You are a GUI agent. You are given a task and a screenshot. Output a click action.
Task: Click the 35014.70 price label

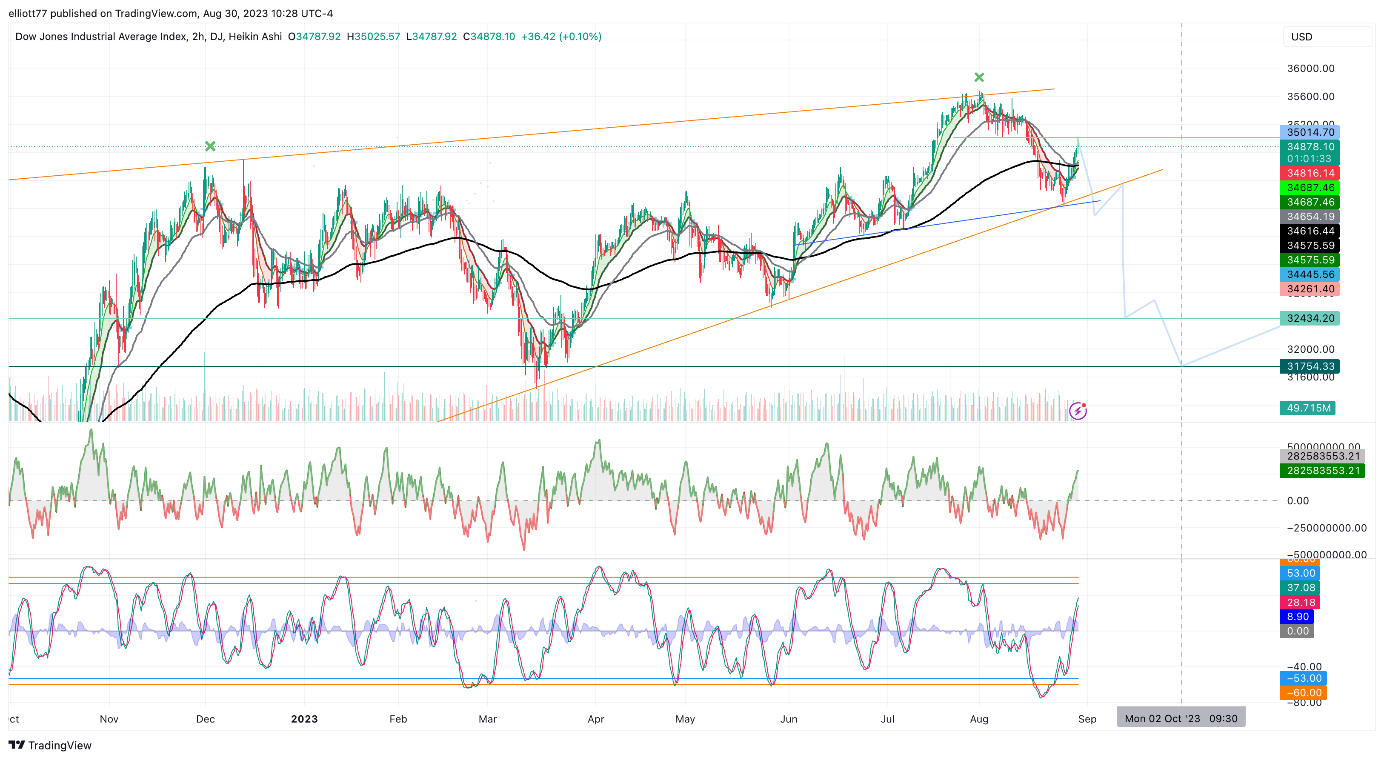1310,132
